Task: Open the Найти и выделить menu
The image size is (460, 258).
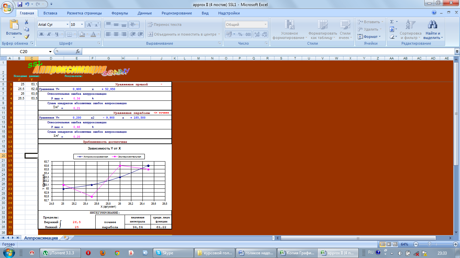Action: 433,30
